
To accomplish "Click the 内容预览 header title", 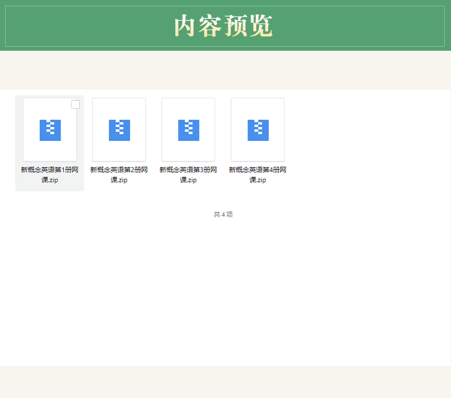I will click(223, 26).
